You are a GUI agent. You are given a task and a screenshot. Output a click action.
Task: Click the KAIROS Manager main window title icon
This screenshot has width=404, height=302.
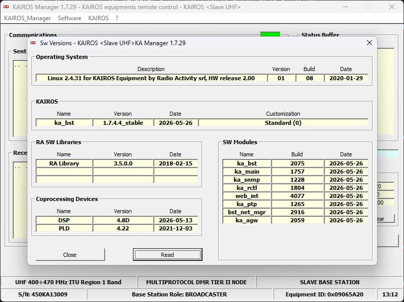[x=6, y=7]
